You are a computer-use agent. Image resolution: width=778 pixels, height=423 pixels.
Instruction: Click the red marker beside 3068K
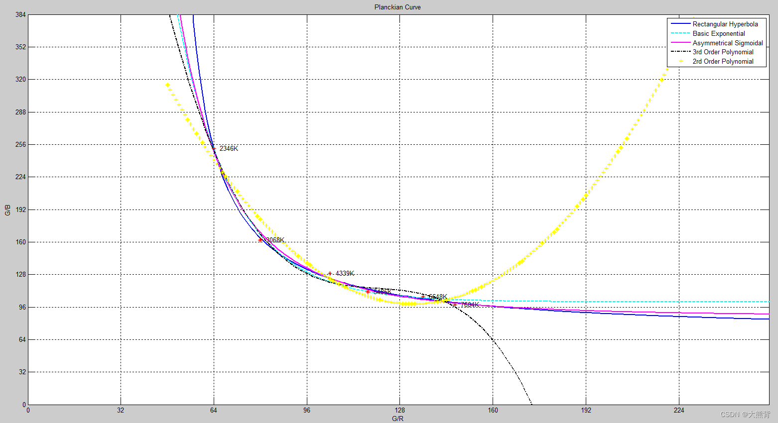click(260, 240)
